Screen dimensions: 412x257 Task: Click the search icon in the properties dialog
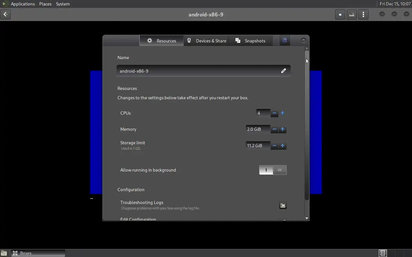[285, 40]
